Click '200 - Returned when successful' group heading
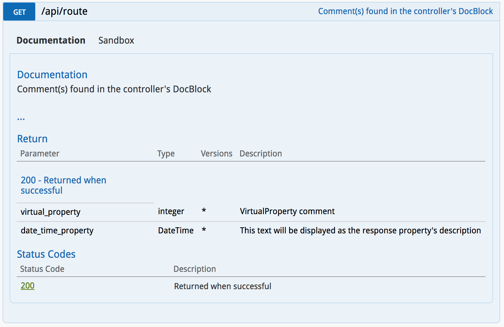504x327 pixels. 63,185
